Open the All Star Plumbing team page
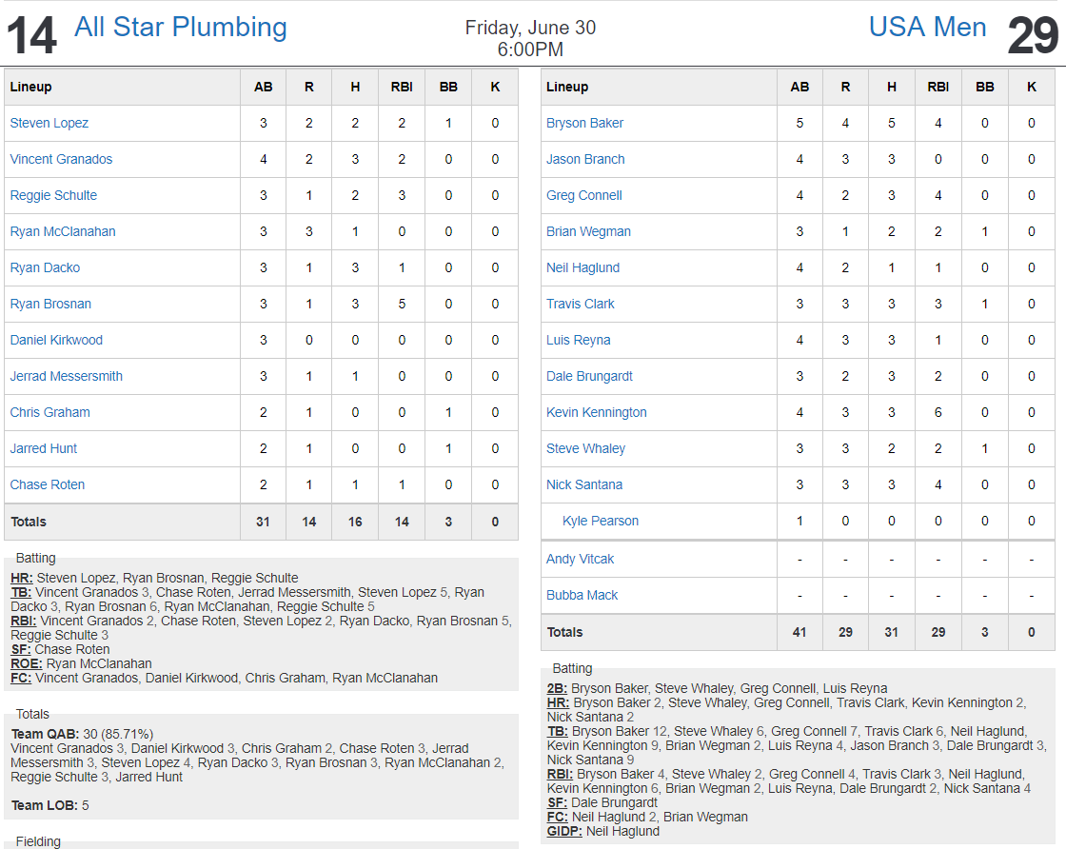The width and height of the screenshot is (1066, 849). point(180,28)
